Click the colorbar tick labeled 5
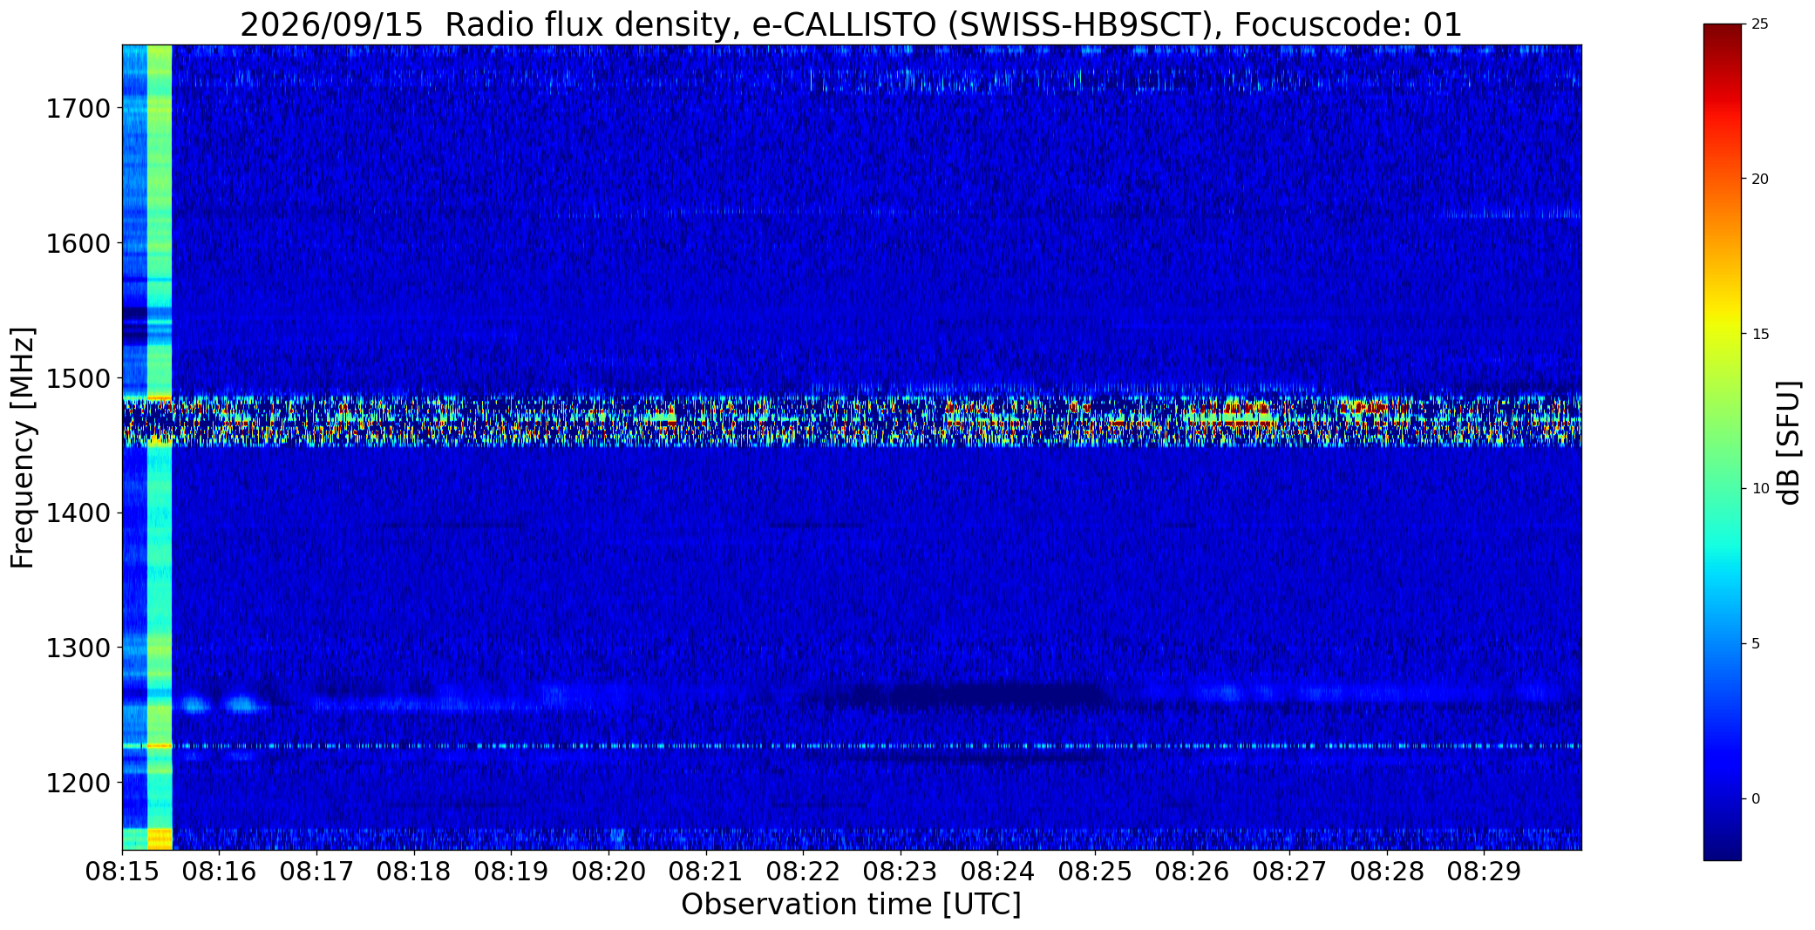 point(1756,644)
